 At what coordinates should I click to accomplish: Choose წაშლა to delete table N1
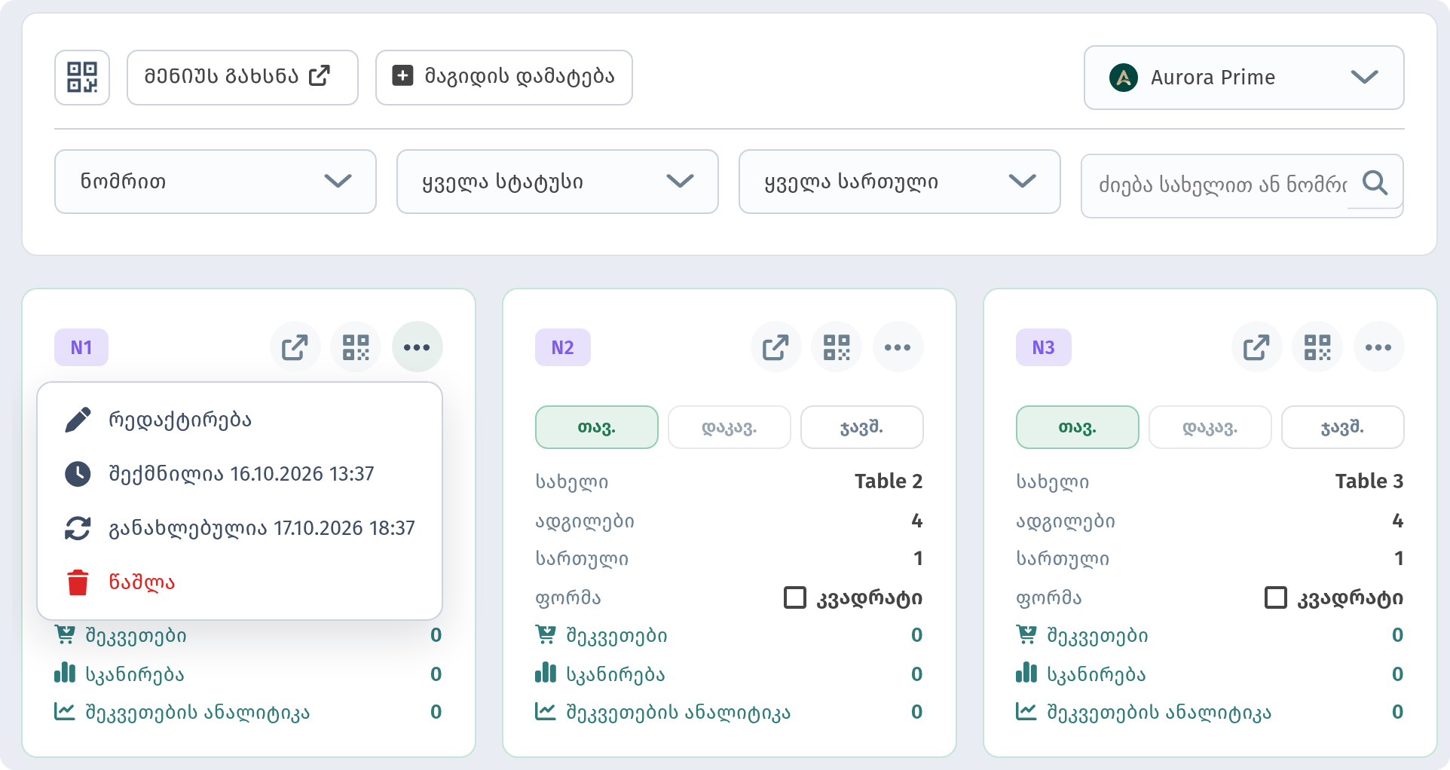tap(240, 582)
